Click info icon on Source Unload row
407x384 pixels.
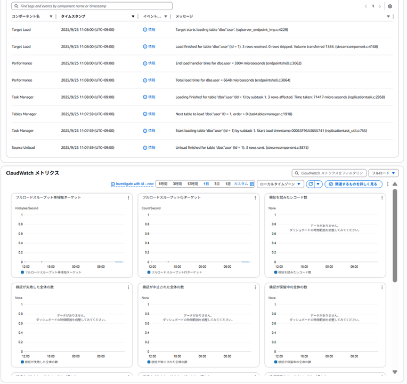(x=145, y=148)
